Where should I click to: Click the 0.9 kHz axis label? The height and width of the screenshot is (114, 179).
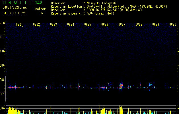(2, 66)
